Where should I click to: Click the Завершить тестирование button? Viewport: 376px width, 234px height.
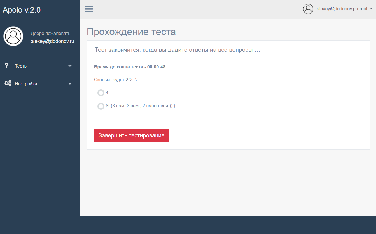tap(132, 135)
